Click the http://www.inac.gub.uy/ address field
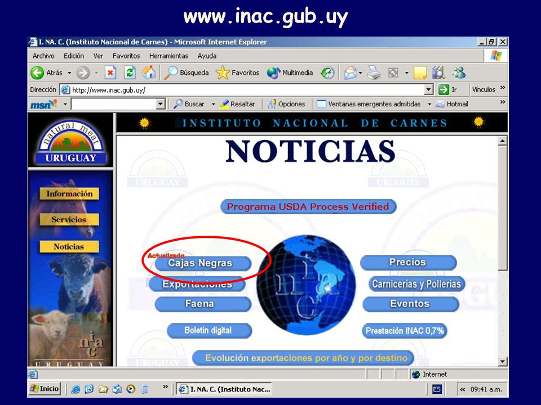Viewport: 541px width, 405px height. [x=242, y=90]
